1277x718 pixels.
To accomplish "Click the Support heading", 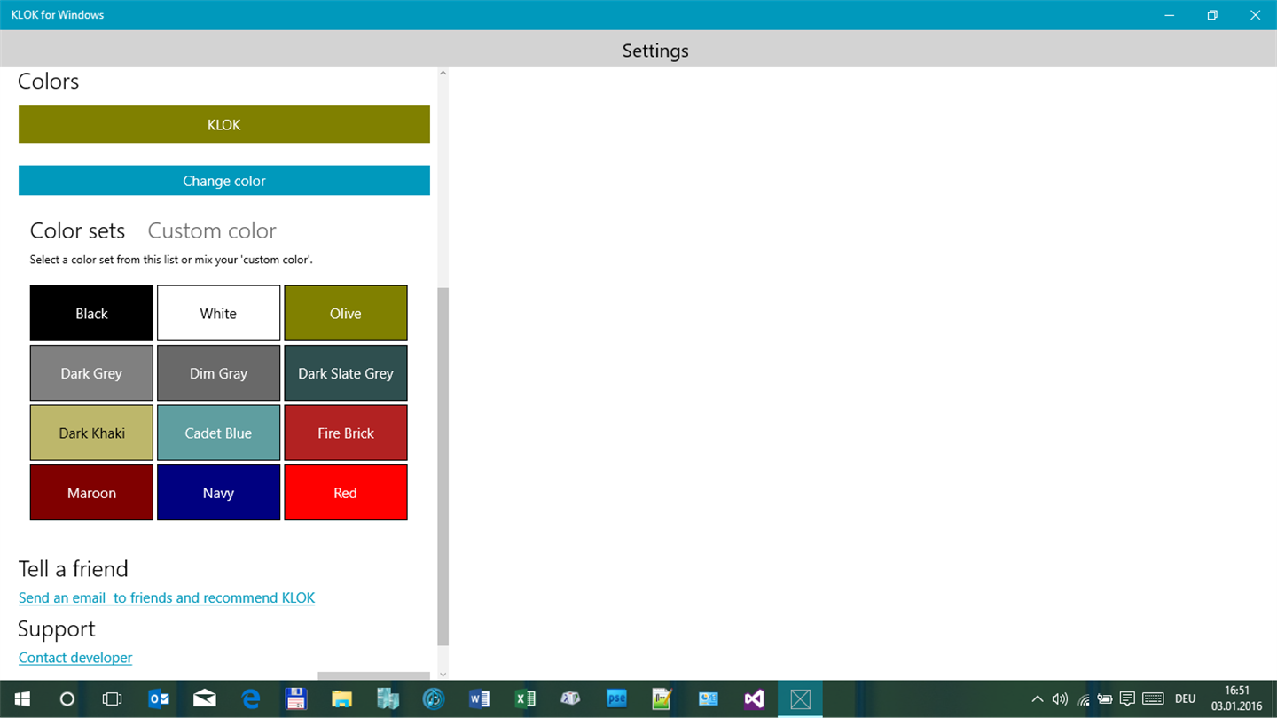I will (x=56, y=629).
